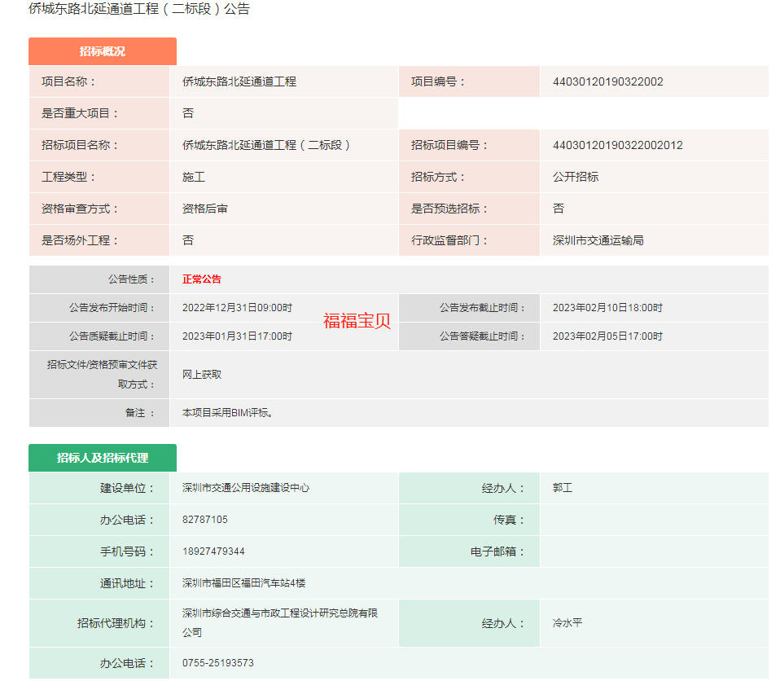Click the 网上获取 document acquisition method
This screenshot has width=780, height=681.
tap(202, 375)
